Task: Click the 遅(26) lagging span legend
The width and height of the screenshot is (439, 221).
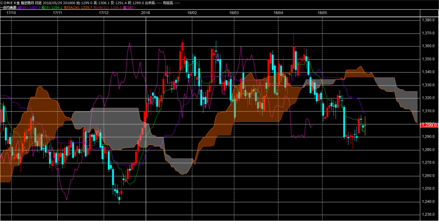Action: pyautogui.click(x=129, y=7)
